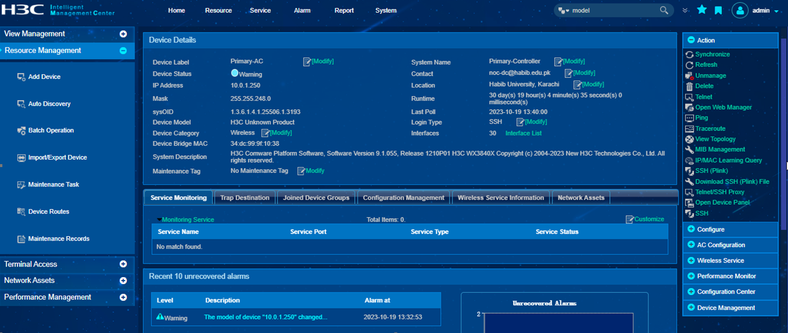Image resolution: width=788 pixels, height=333 pixels.
Task: Open the Alarm menu
Action: click(302, 11)
